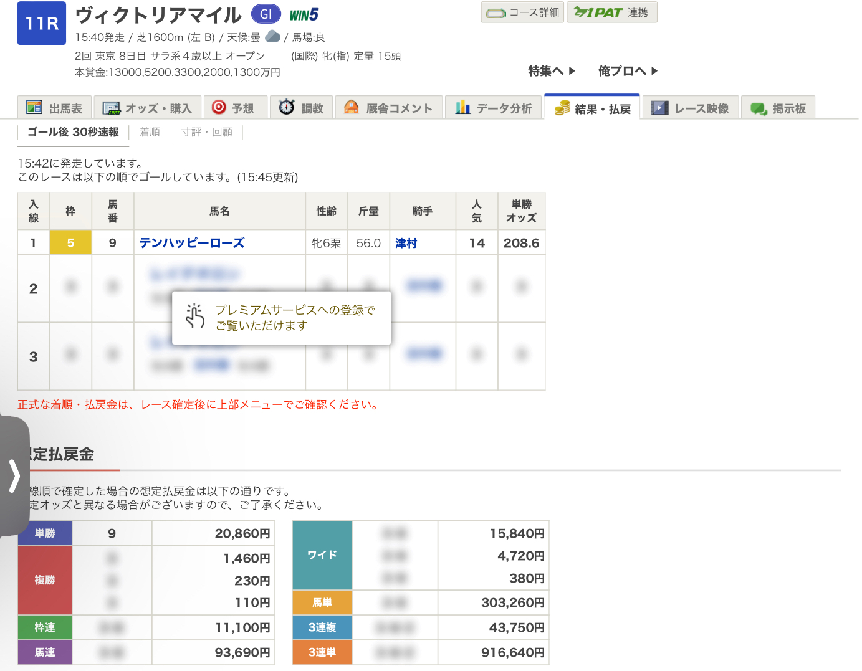Click the 厩舎コメント stable icon
Image resolution: width=862 pixels, height=671 pixels.
coord(352,107)
